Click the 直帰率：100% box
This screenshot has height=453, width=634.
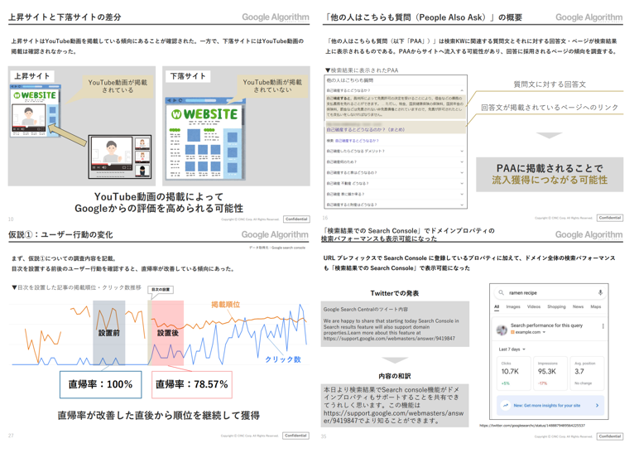(101, 384)
